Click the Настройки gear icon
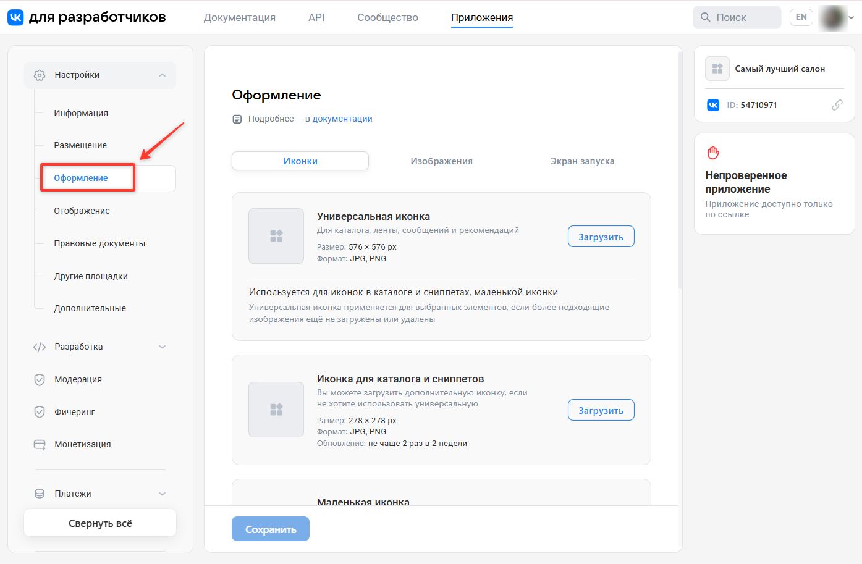 40,75
